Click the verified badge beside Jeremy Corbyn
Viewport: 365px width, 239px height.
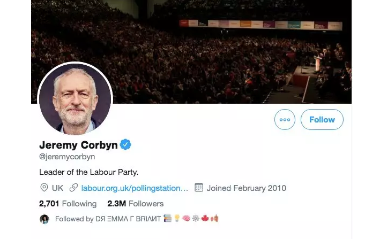pos(125,144)
